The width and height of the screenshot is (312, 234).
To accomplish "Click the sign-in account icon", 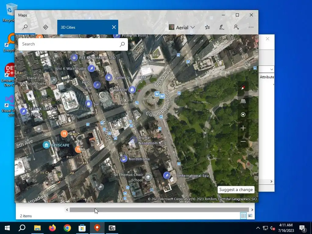I will (236, 27).
